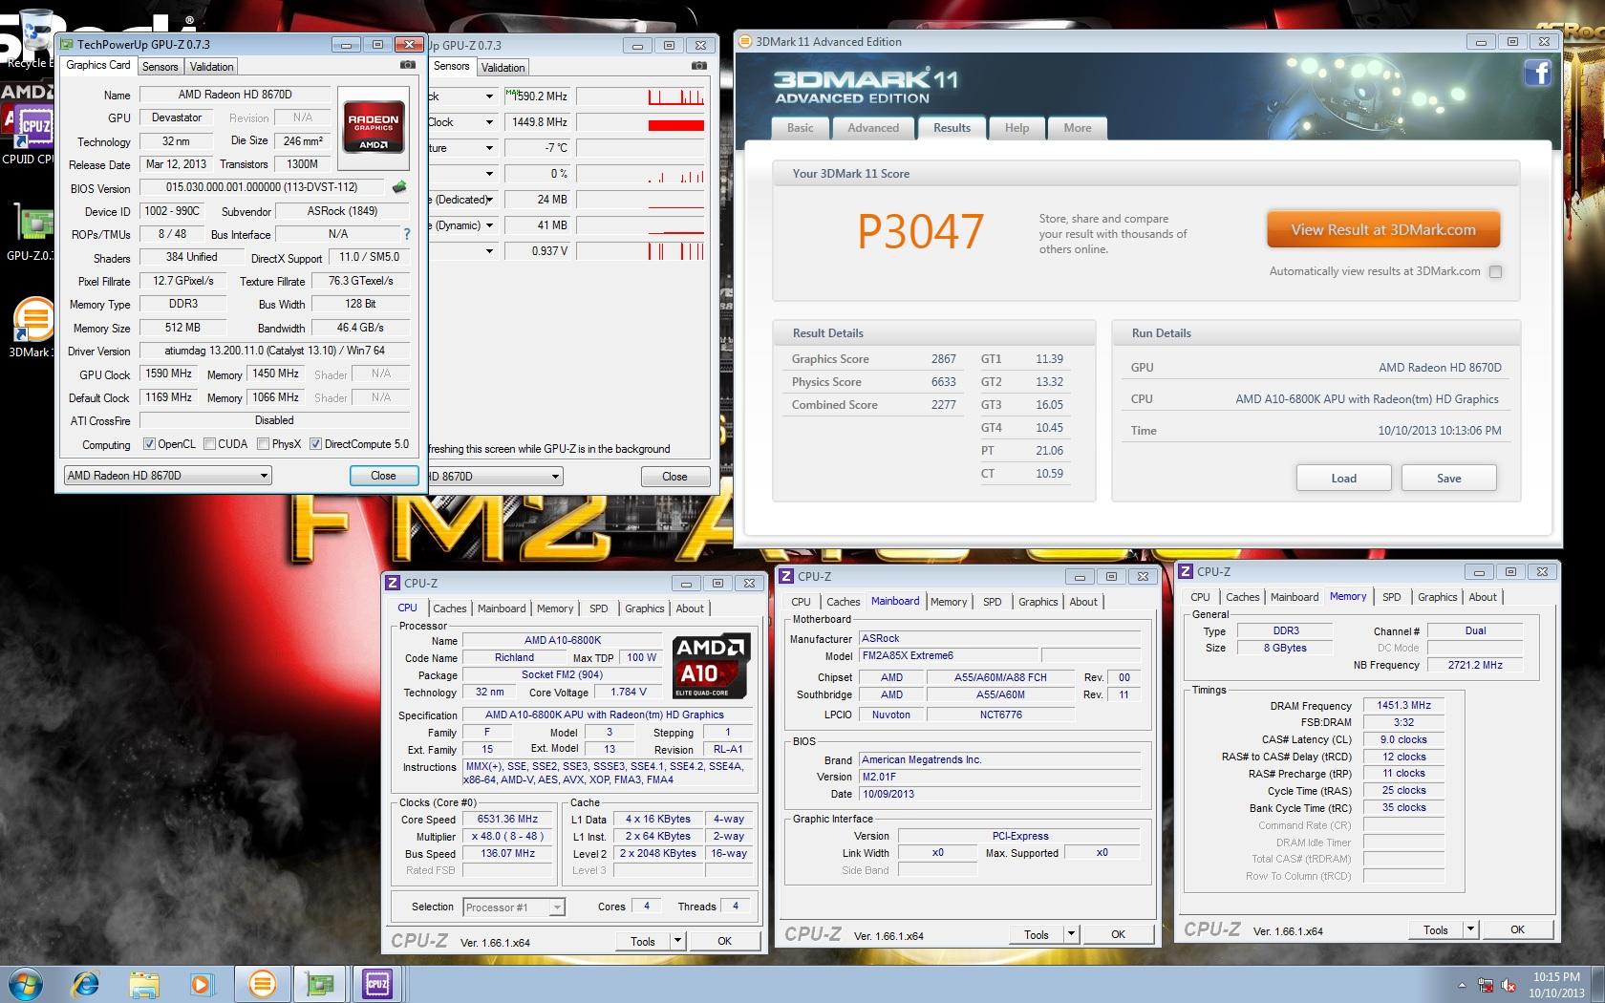Open the graphics card dropdown in the background GPU-Z Sensors window

(x=495, y=477)
